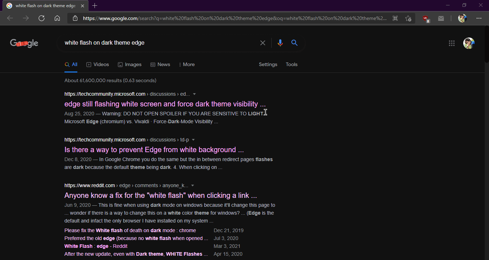Open the uBlock Origin extension icon

pos(426,19)
